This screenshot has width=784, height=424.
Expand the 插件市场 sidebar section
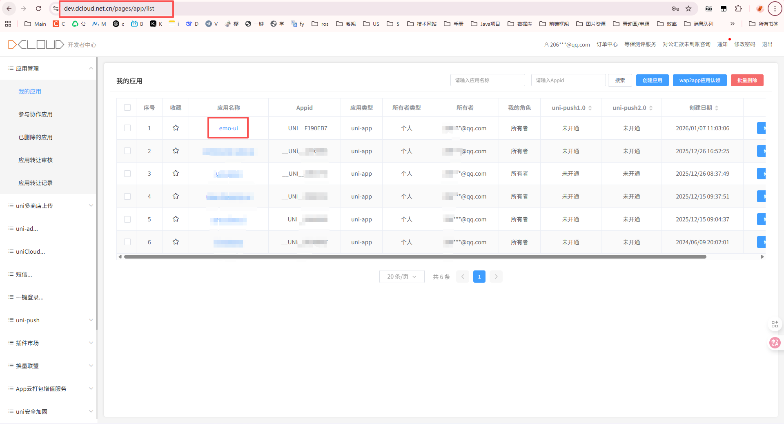coord(91,343)
